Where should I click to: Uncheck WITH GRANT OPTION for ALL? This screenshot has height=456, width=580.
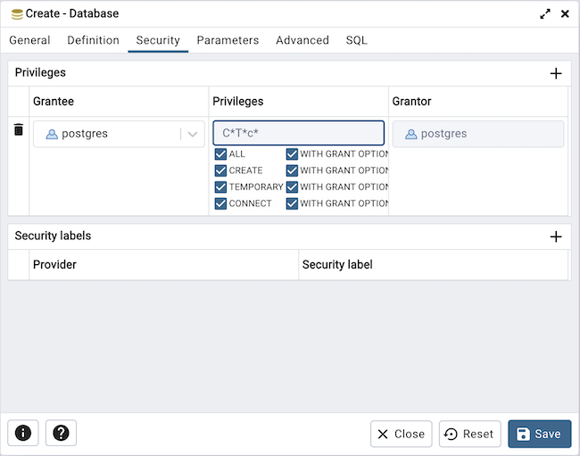pos(292,154)
